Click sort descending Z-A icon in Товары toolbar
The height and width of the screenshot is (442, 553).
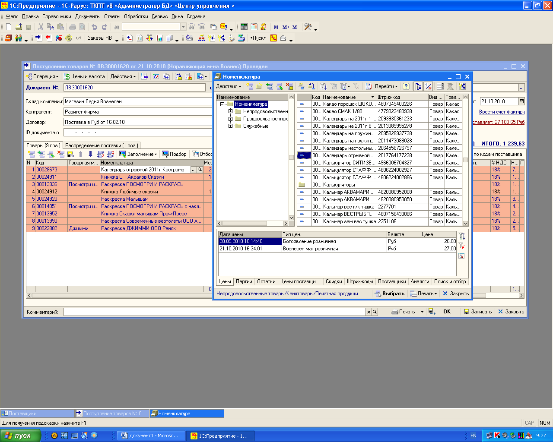(x=111, y=154)
